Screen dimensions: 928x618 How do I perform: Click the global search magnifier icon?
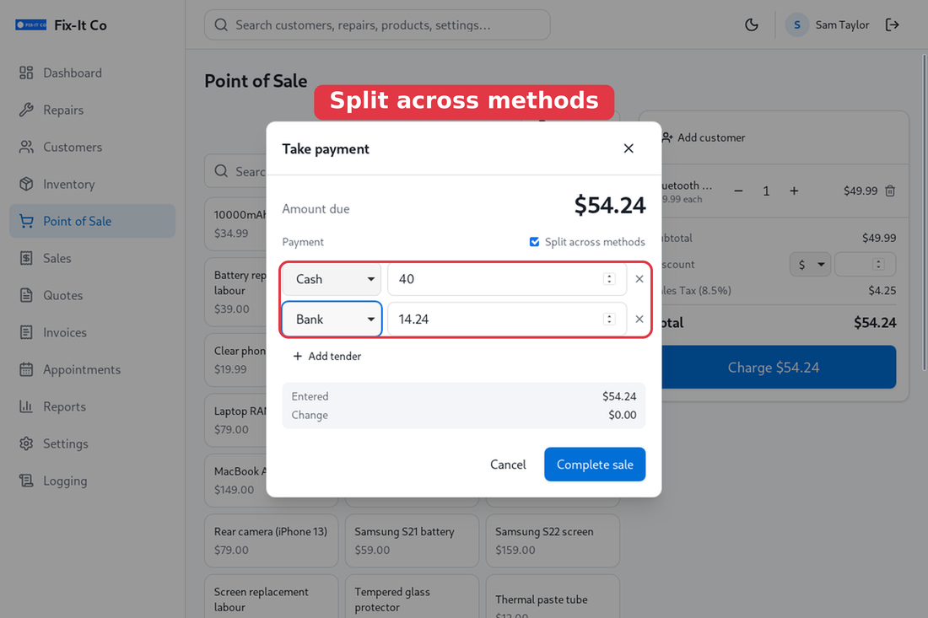pyautogui.click(x=221, y=24)
